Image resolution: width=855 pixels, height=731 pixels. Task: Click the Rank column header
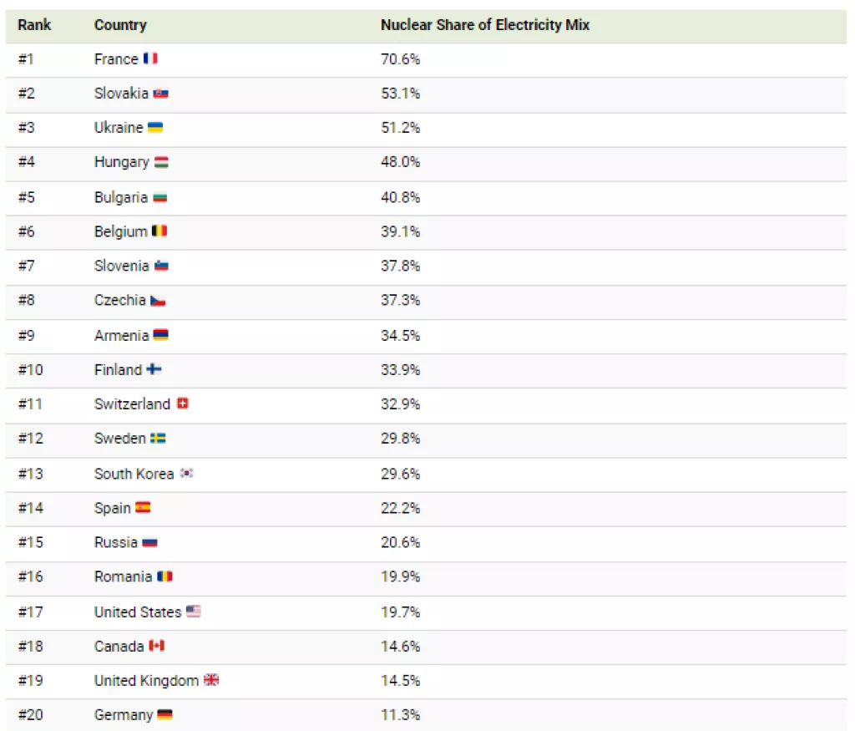point(34,25)
